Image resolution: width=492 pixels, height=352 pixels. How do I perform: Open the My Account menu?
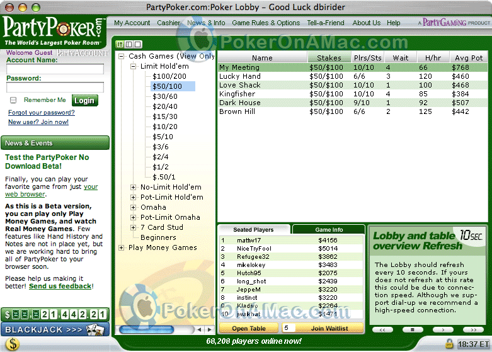132,23
